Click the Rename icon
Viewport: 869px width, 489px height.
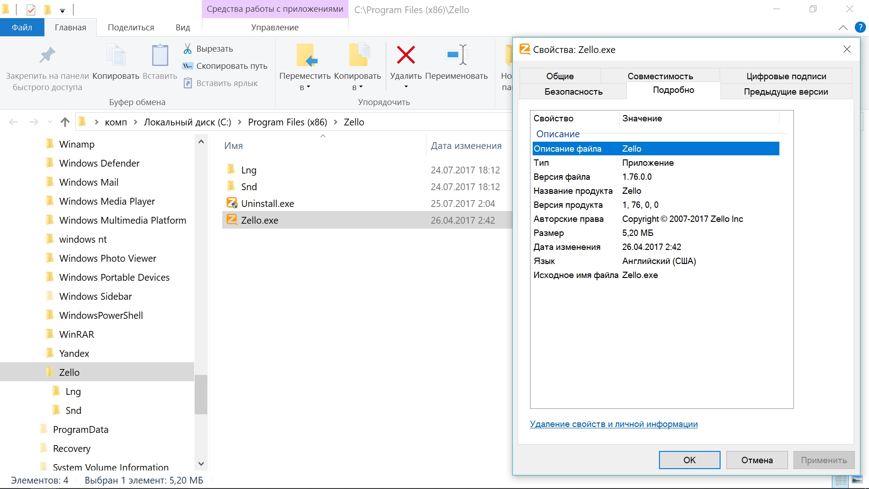[x=456, y=55]
